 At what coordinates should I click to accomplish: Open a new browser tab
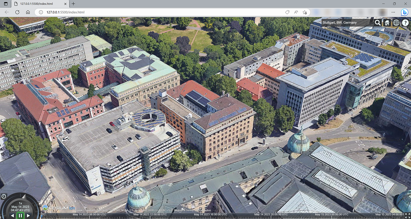73,4
